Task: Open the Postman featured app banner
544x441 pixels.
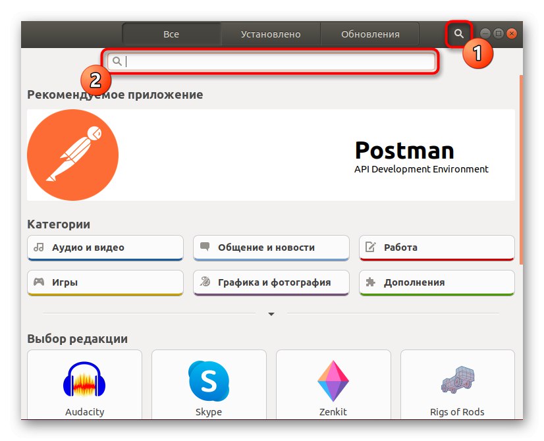Action: 272,155
